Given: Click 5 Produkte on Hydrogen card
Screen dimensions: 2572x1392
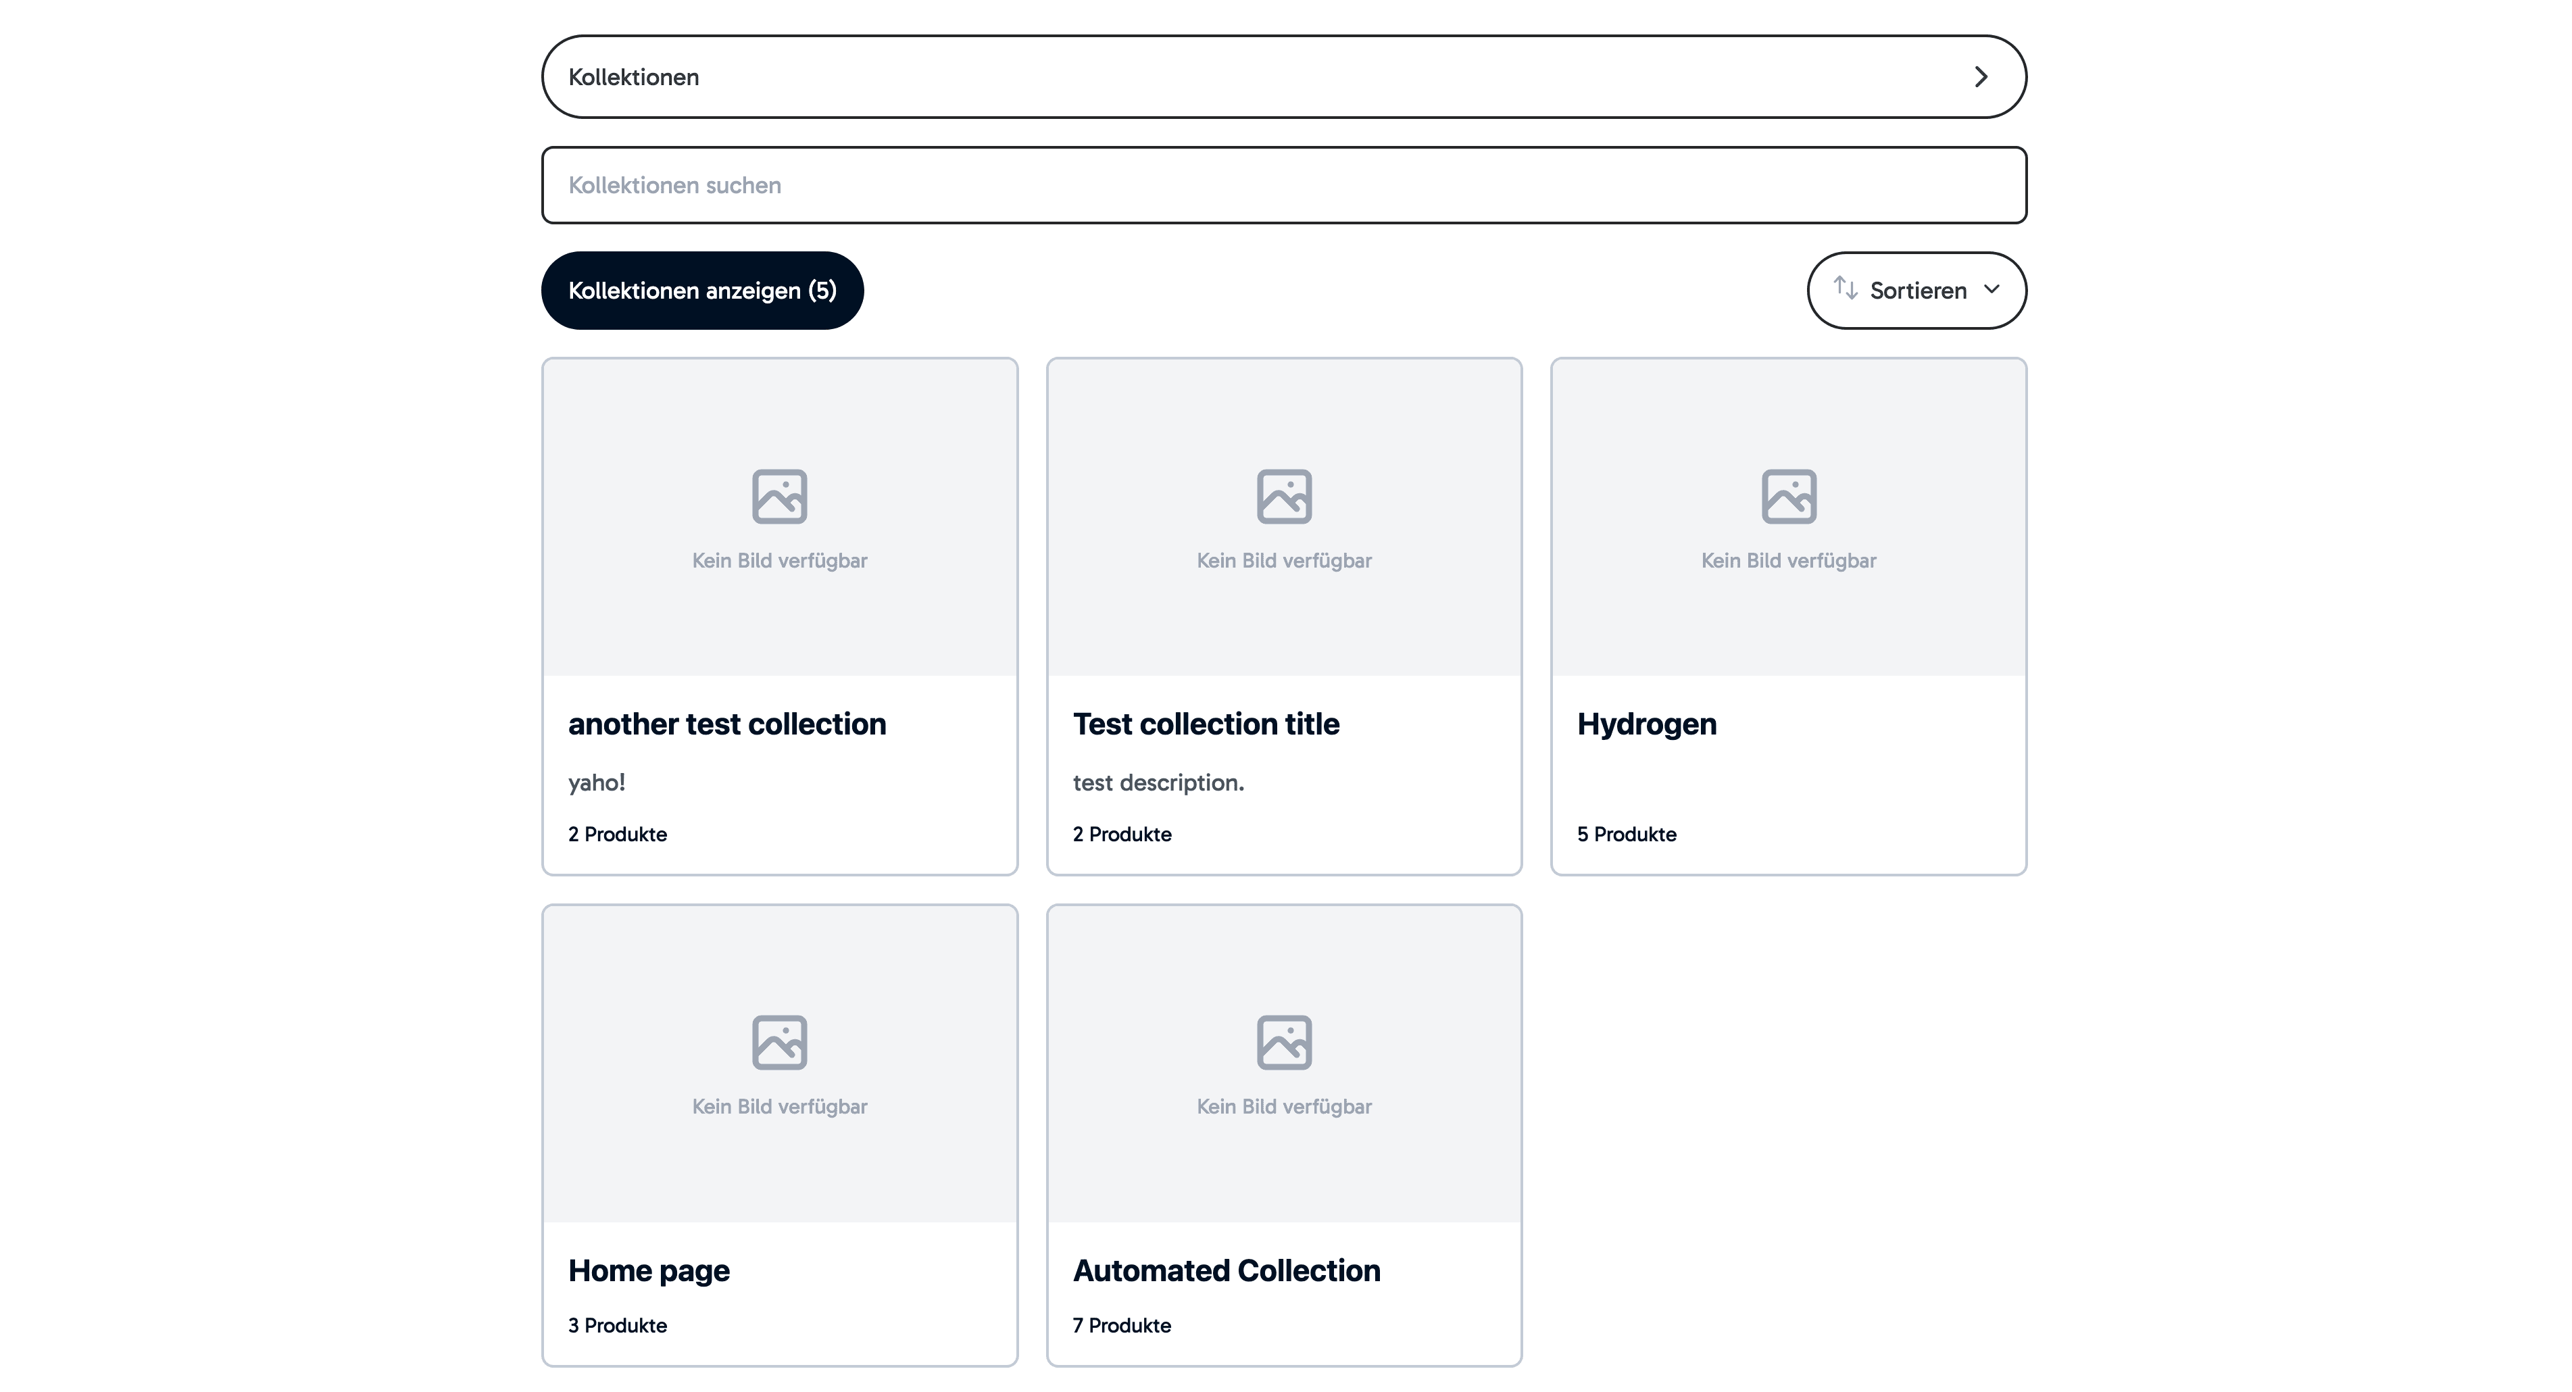Looking at the screenshot, I should (1627, 835).
